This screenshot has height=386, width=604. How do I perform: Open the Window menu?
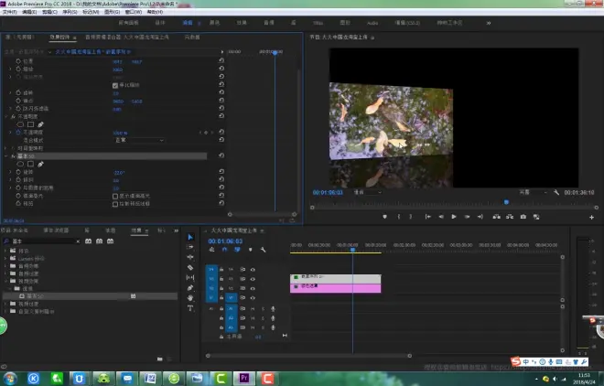(134, 12)
